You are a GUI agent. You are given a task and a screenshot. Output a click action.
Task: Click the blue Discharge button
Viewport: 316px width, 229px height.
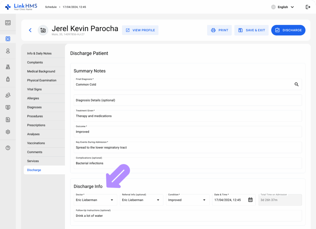coord(288,30)
